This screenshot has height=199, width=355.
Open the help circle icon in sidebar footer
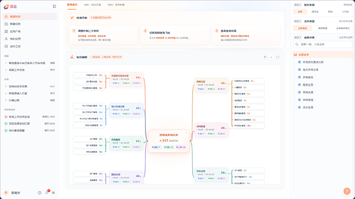tap(40, 193)
